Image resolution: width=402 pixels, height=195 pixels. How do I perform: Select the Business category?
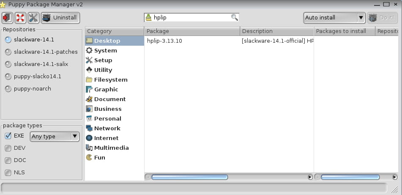(x=115, y=109)
